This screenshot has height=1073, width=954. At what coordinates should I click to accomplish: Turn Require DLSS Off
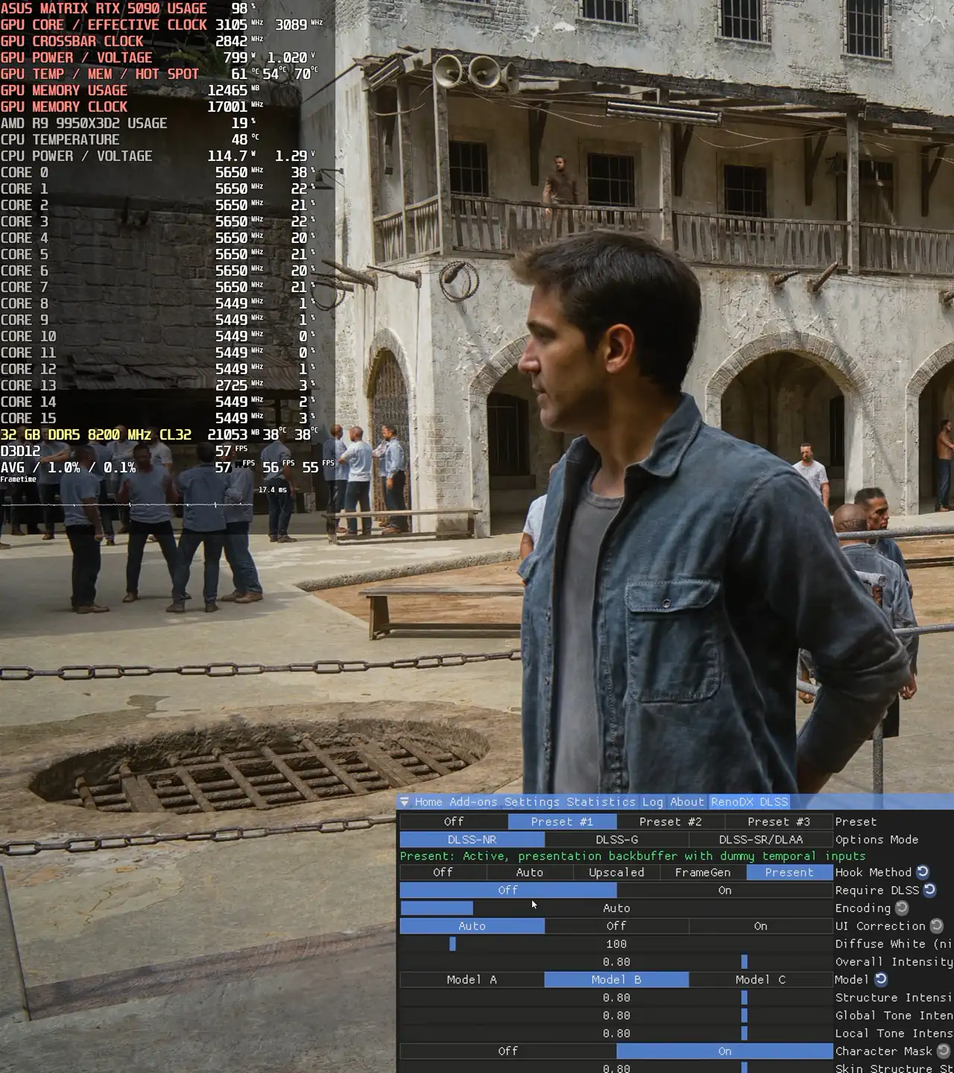coord(508,890)
